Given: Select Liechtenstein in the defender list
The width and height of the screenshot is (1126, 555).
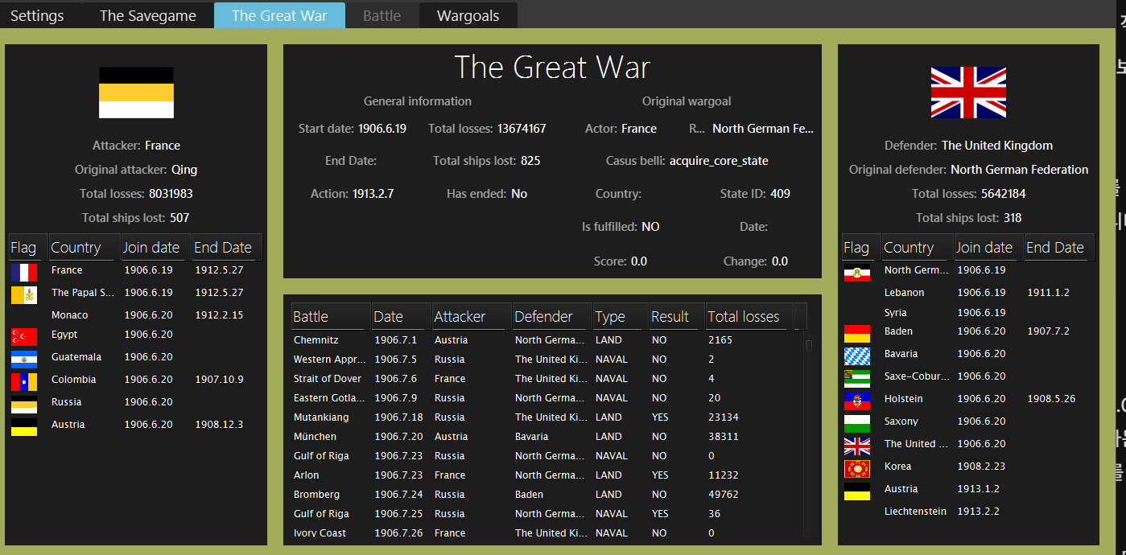Looking at the screenshot, I should 969,512.
